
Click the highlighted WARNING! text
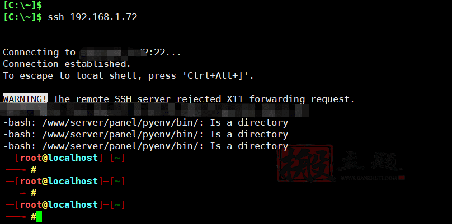click(x=25, y=99)
